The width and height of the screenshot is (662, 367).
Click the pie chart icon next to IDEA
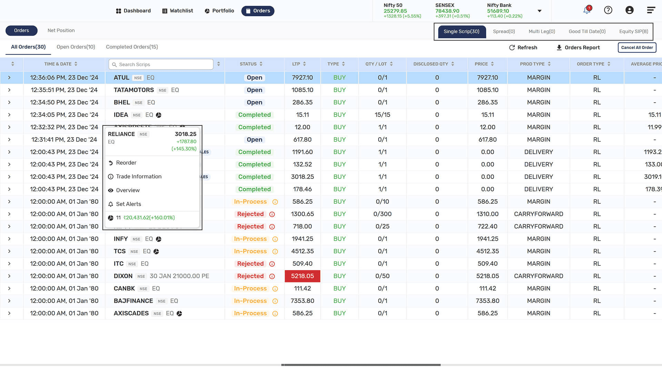click(x=159, y=115)
